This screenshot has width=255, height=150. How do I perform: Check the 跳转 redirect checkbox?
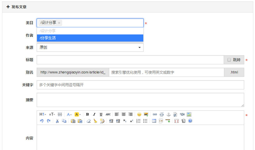tap(229, 60)
